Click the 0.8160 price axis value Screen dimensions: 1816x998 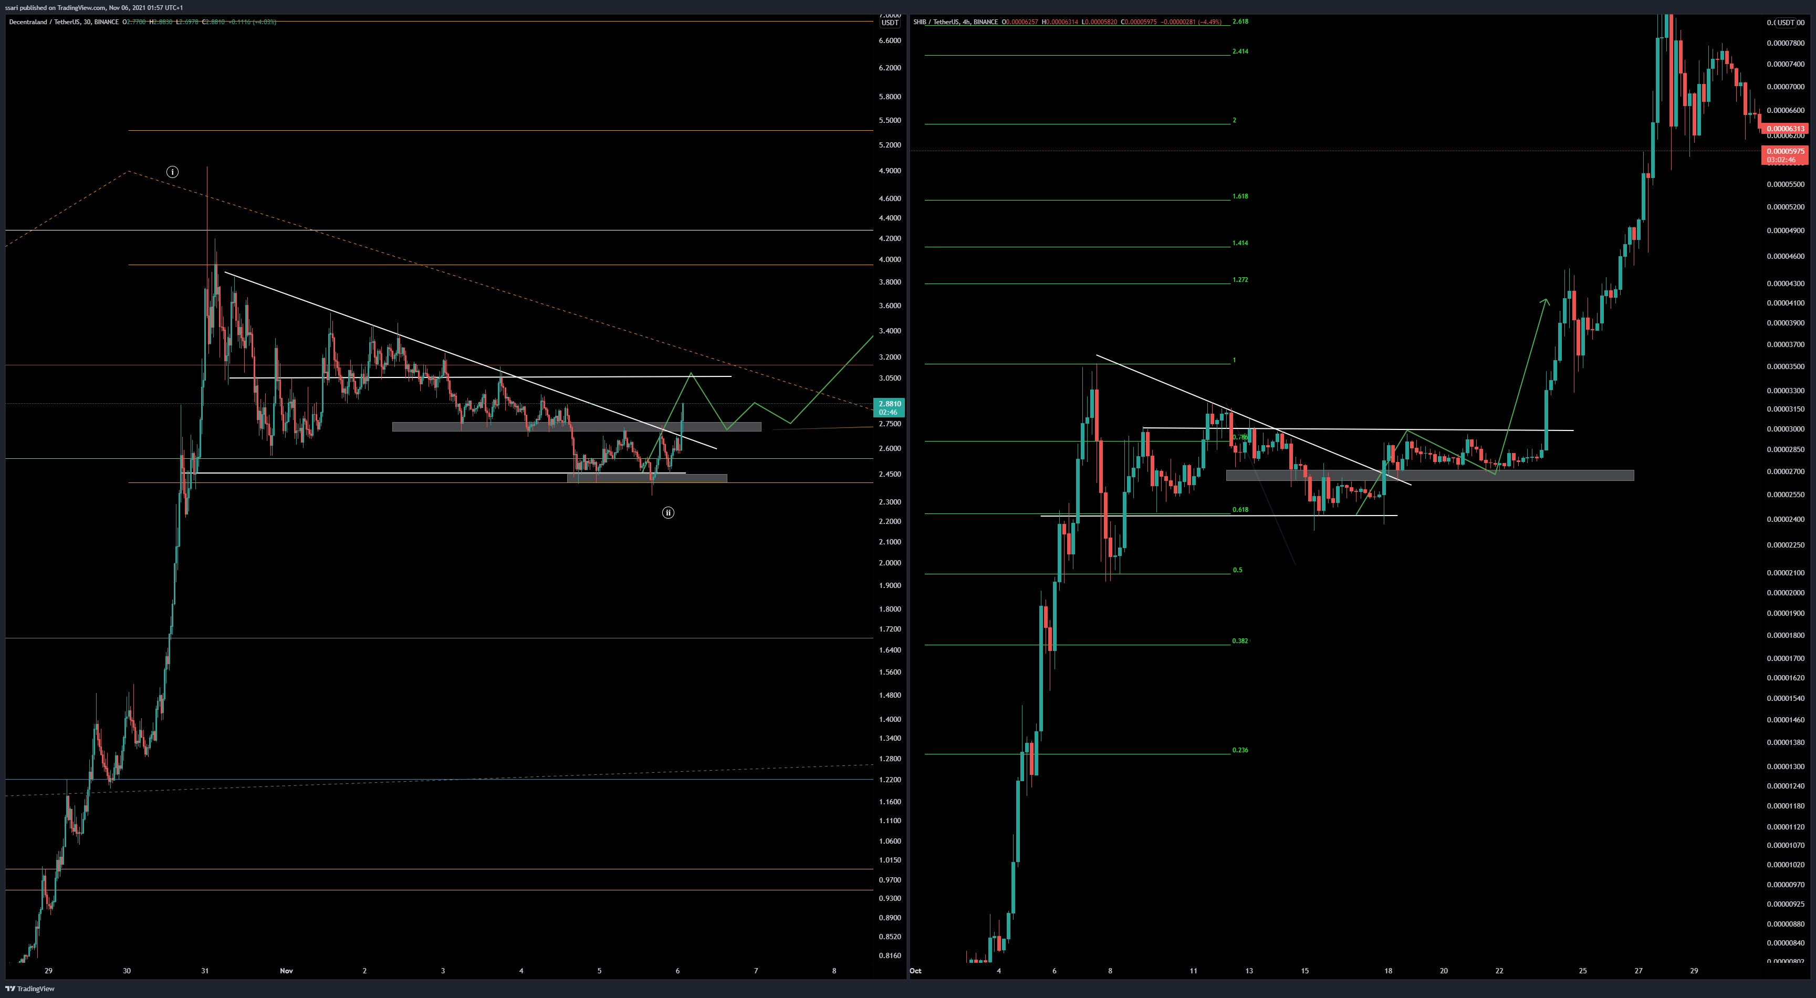[x=890, y=957]
